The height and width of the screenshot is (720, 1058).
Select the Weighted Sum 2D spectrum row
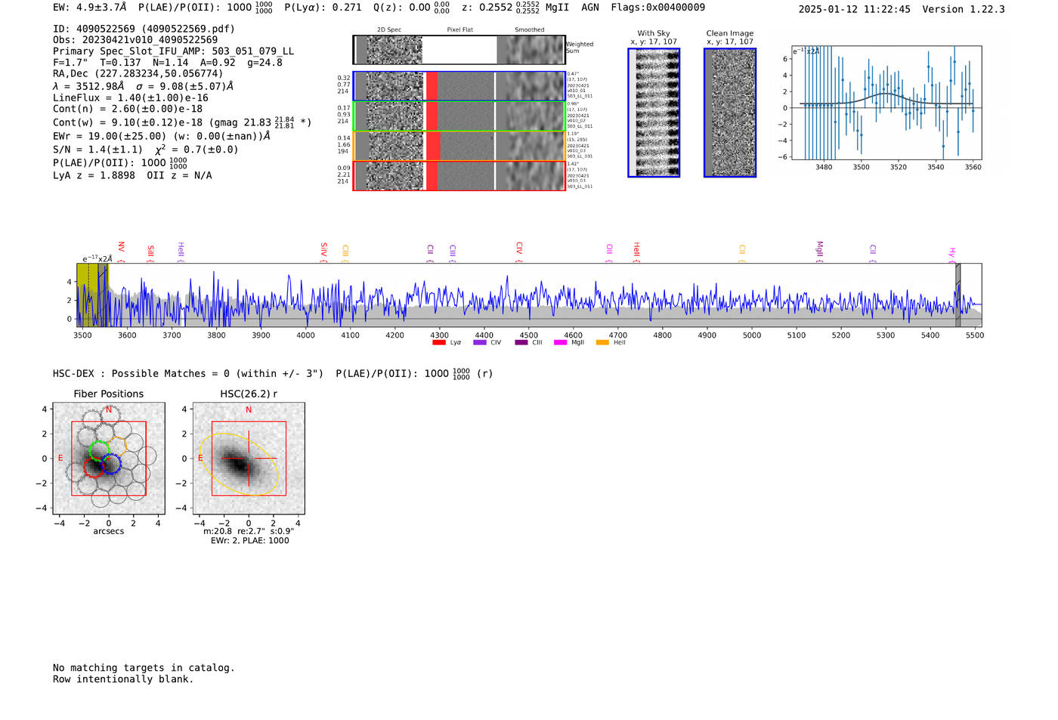[459, 50]
